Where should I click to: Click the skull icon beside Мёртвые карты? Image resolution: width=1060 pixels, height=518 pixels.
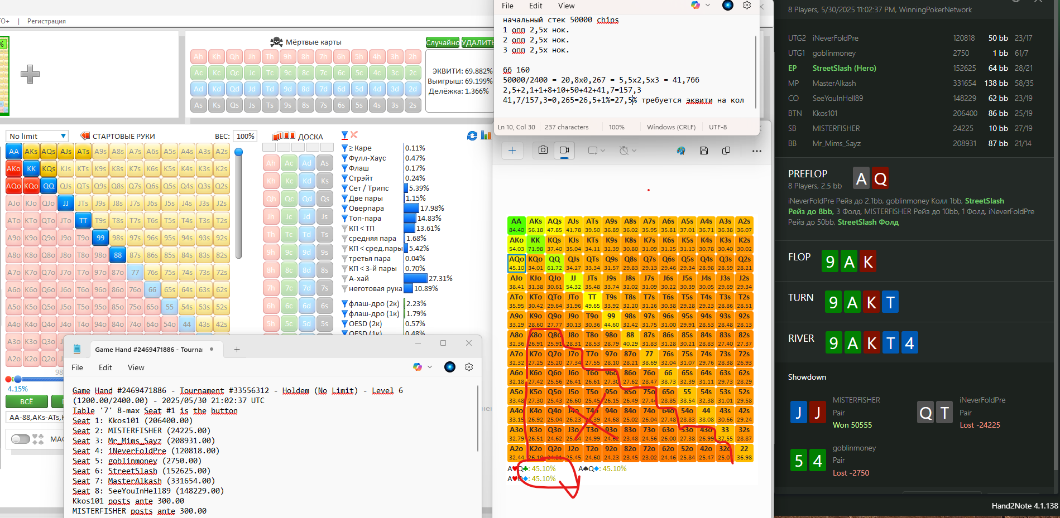tap(276, 42)
